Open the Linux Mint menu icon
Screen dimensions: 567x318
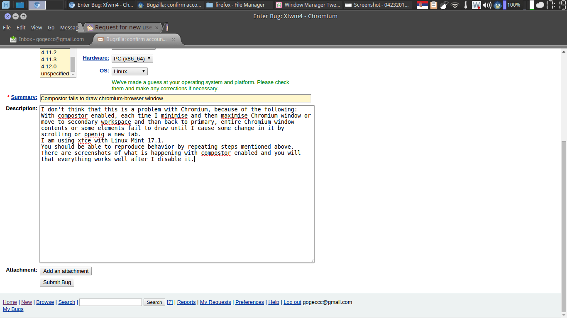[6, 5]
